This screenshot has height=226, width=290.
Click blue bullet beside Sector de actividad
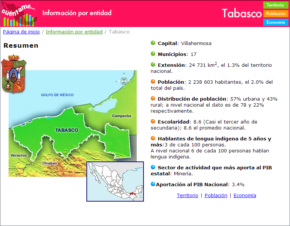tap(153, 167)
